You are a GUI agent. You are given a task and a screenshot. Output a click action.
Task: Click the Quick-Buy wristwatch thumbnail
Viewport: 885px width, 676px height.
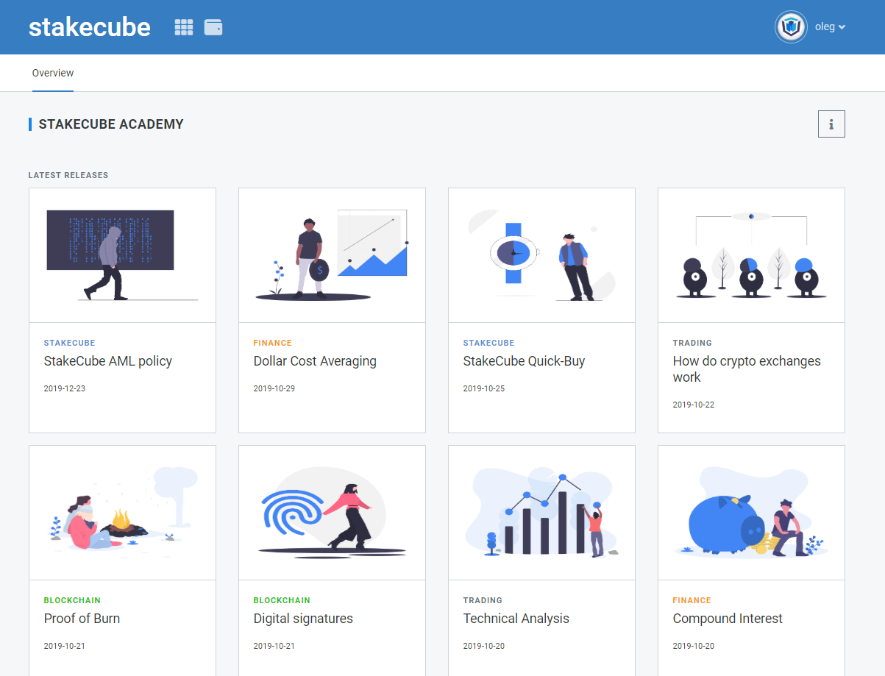(x=541, y=255)
